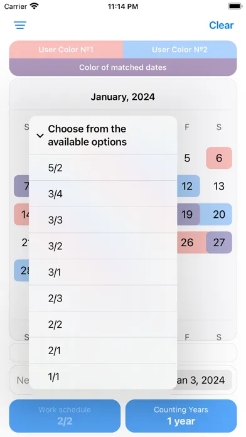Select January 6 on the calendar
Image resolution: width=246 pixels, height=437 pixels.
click(x=219, y=158)
